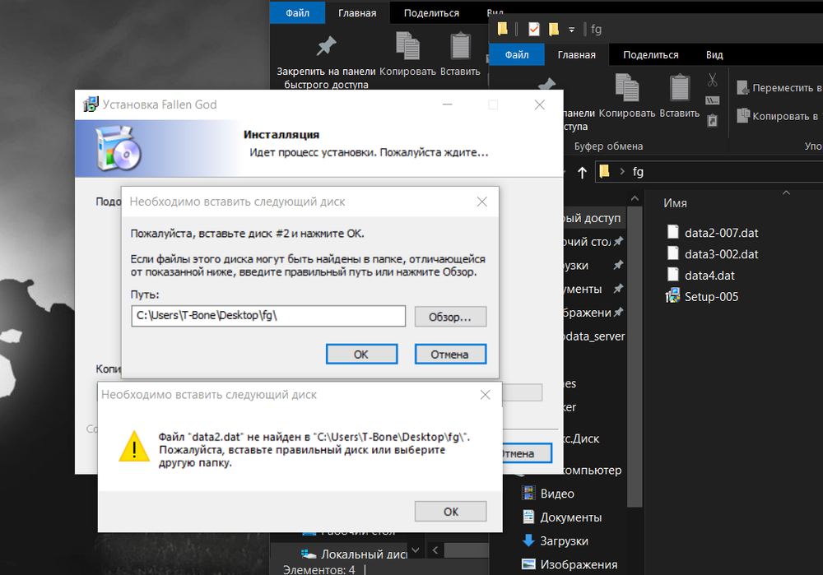Click the fg breadcrumb in address bar
The width and height of the screenshot is (823, 575).
[x=638, y=172]
